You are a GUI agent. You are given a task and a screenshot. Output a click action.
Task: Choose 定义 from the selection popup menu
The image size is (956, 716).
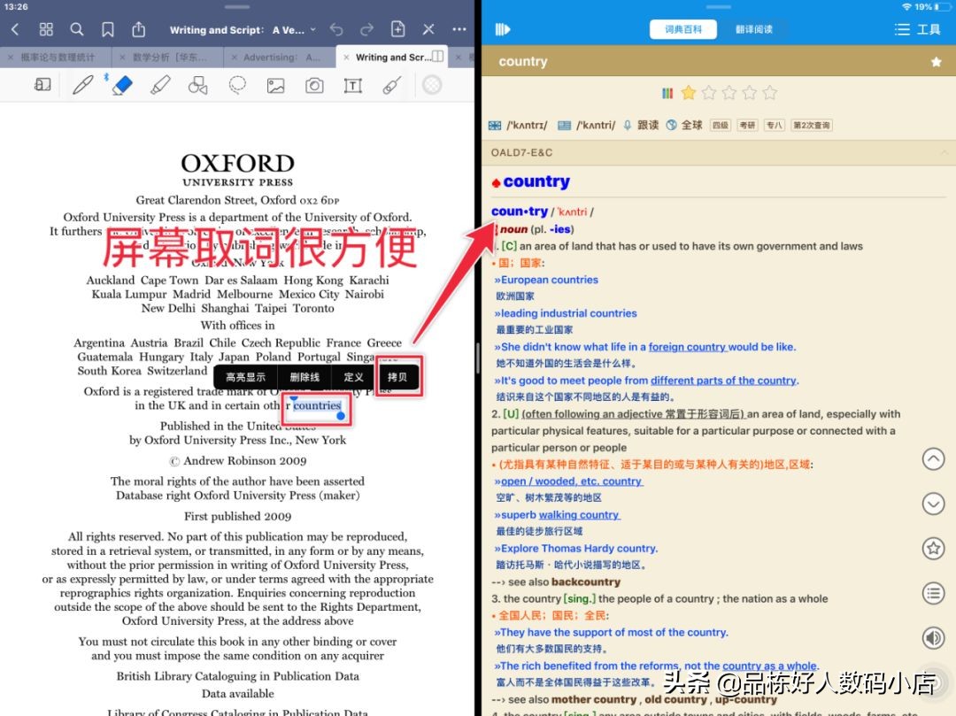352,375
